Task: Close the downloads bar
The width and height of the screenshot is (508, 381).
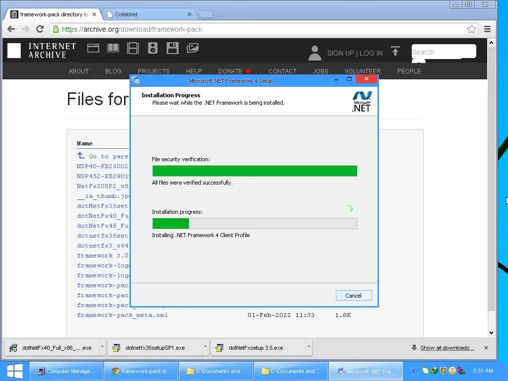Action: [486, 348]
